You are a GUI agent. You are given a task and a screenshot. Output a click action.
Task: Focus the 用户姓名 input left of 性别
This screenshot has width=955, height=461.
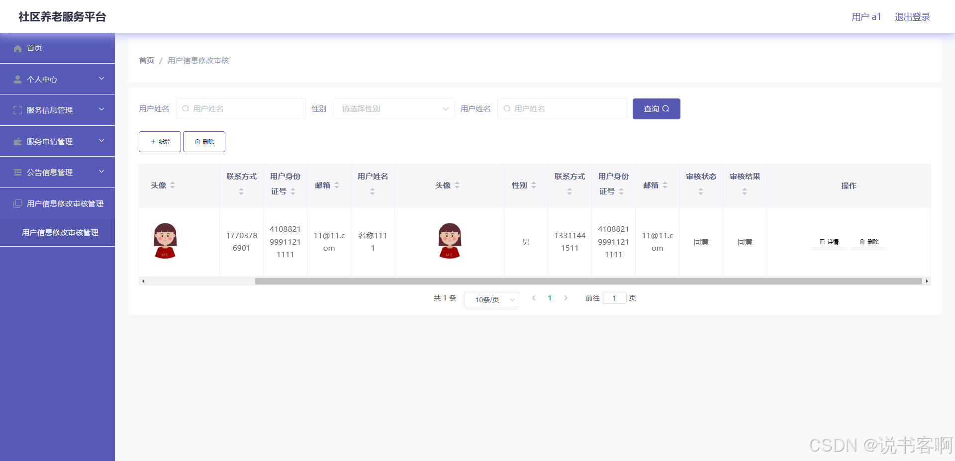241,109
